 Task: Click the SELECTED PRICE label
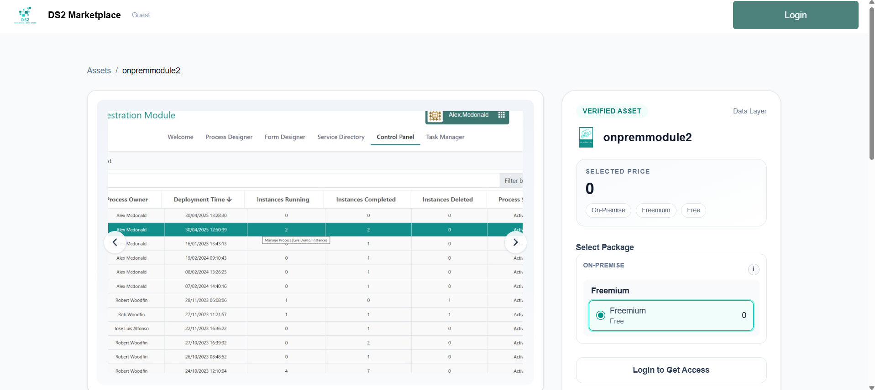pyautogui.click(x=618, y=171)
